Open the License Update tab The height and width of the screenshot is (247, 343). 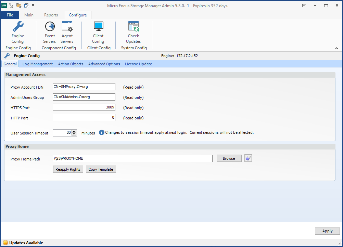point(139,64)
